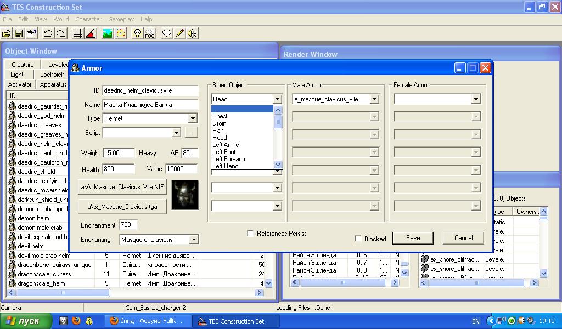Click the Enchantment field showing 750
This screenshot has height=329, width=562.
coord(128,225)
